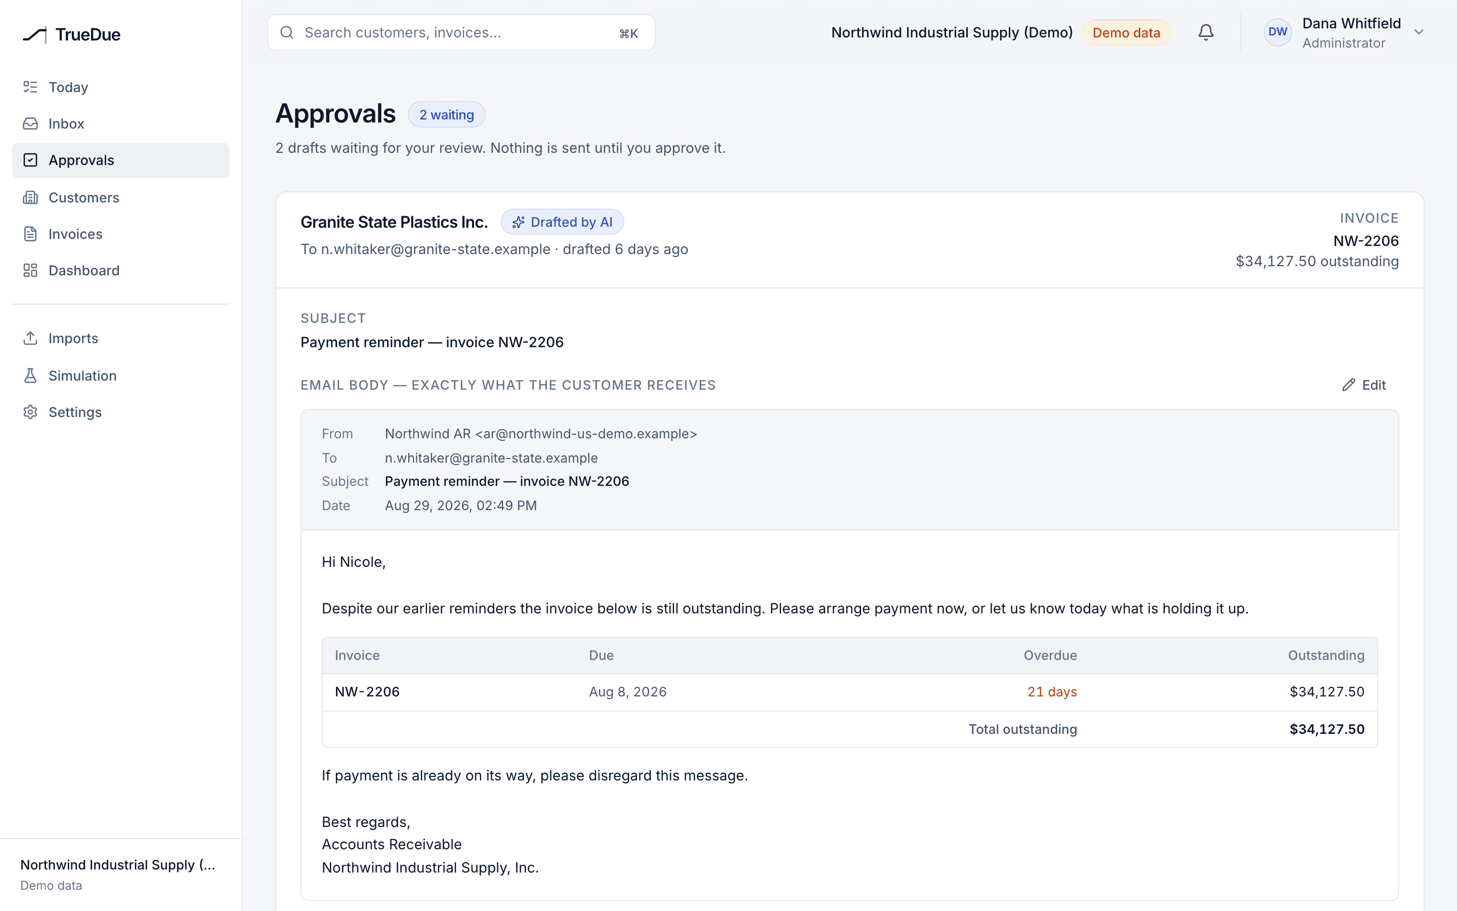This screenshot has height=911, width=1457.
Task: Expand the Dana Whitfield account menu chevron
Action: (1419, 32)
